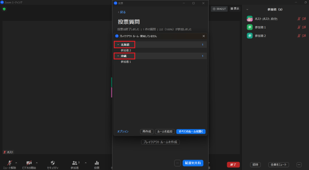
Task: Toggle 参加者 1 muted microphone icon
Action: point(299,27)
